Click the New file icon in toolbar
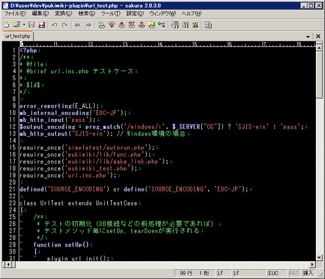Viewport: 325px width, 279px height. (7, 24)
